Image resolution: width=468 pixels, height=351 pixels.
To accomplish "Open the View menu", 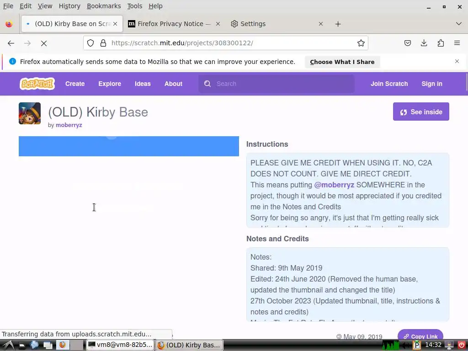I will click(45, 6).
